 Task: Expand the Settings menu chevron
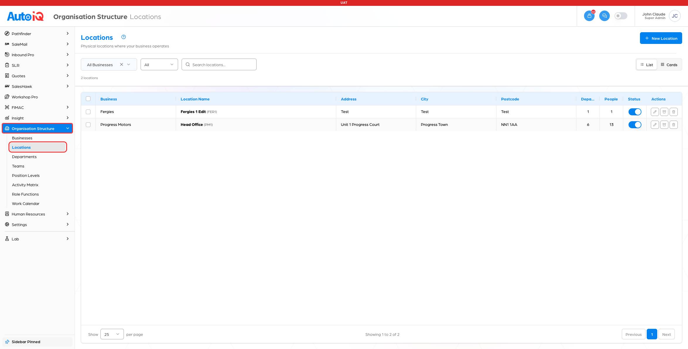pos(68,224)
